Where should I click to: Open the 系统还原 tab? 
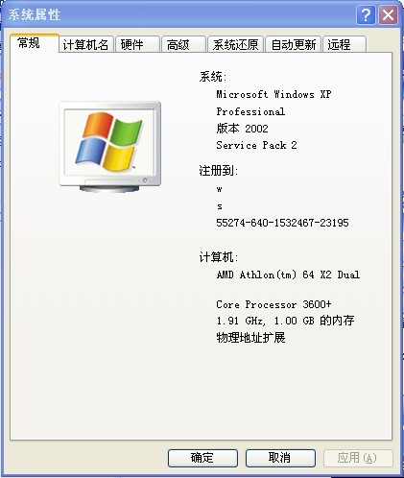tap(235, 44)
